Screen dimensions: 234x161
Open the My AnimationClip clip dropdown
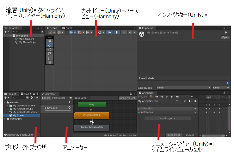(158, 101)
